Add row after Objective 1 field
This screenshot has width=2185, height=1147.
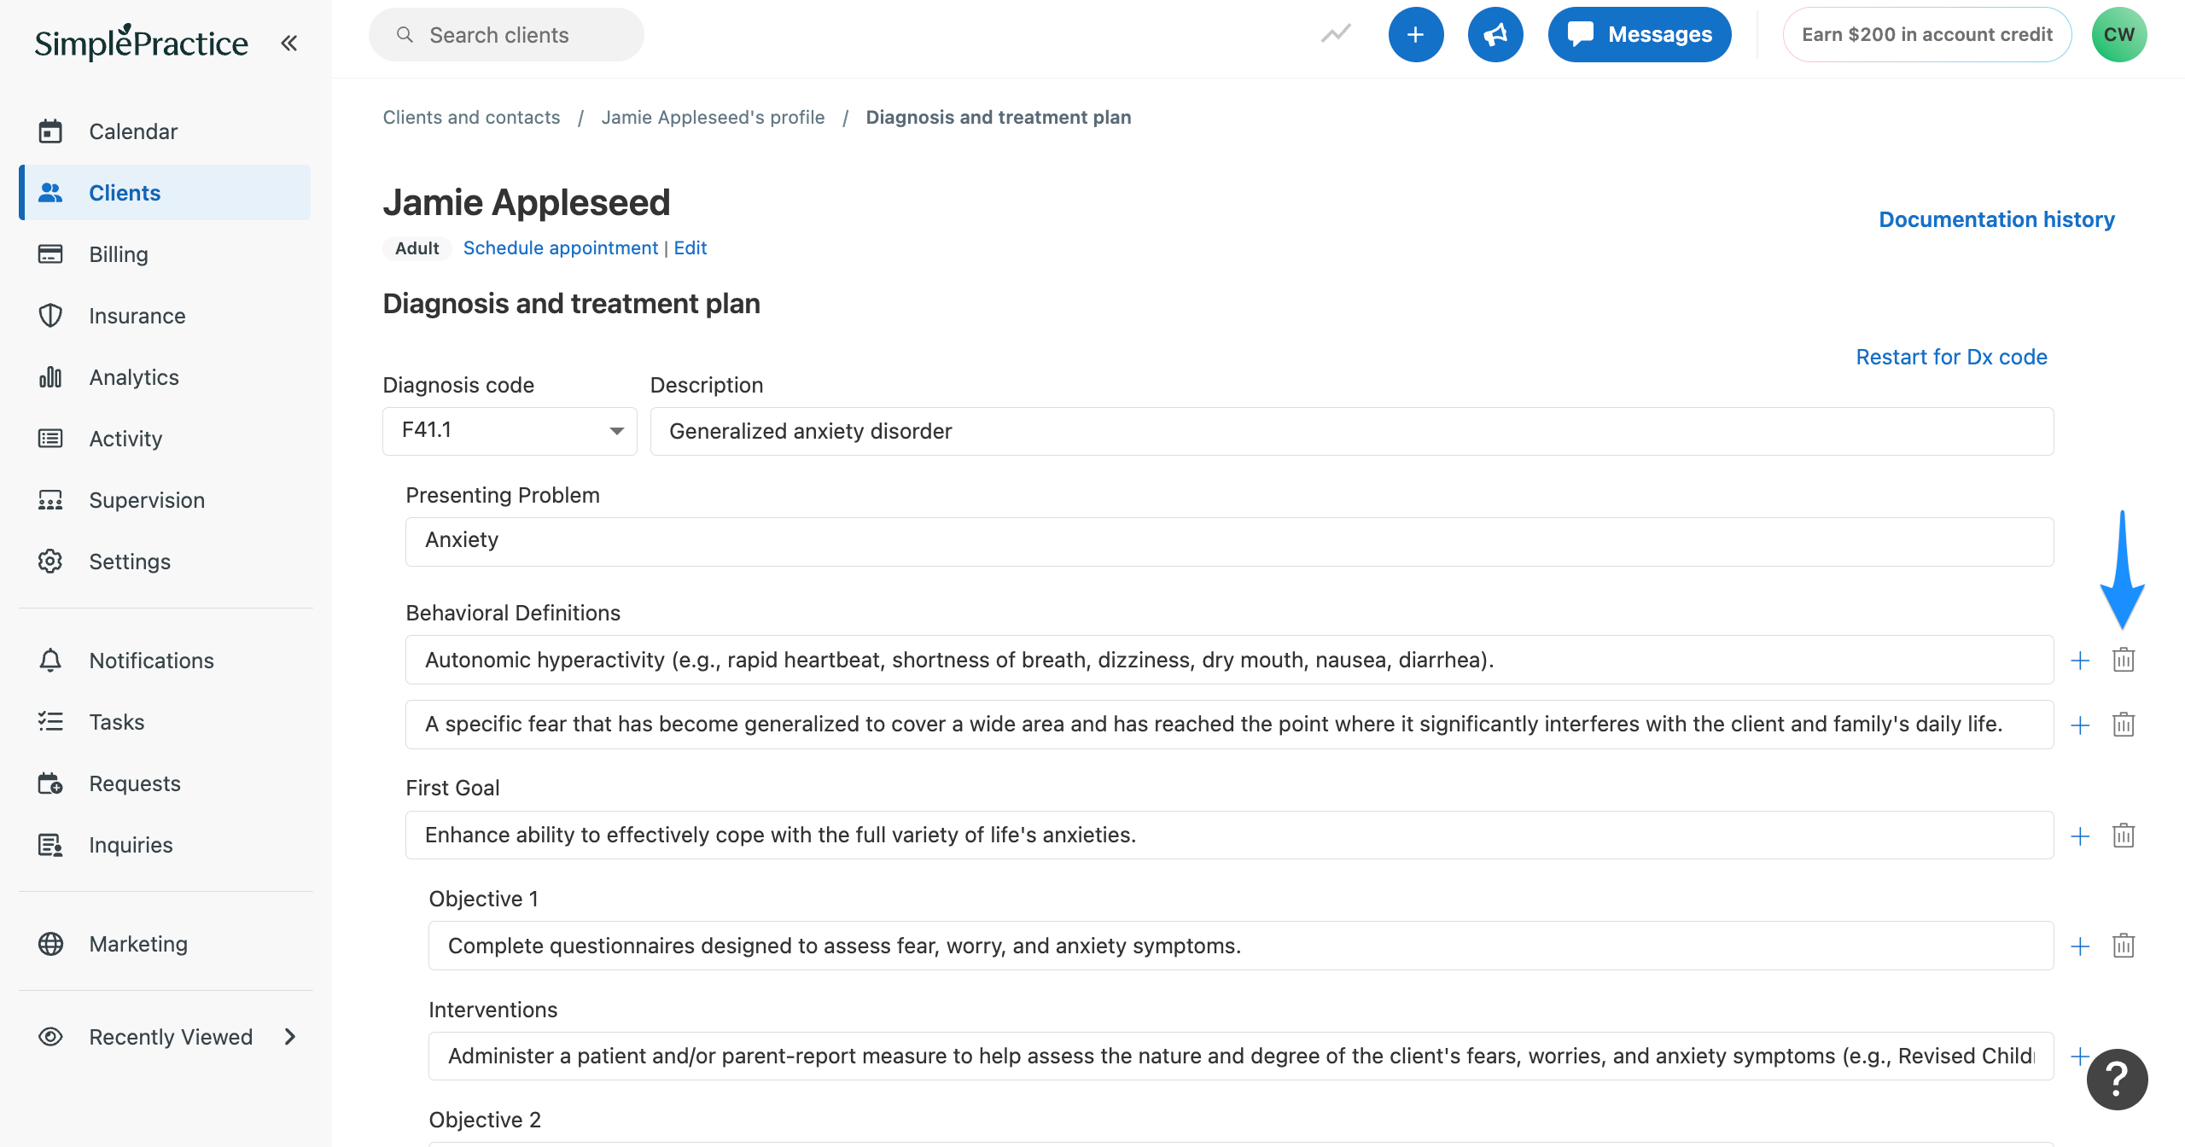(x=2080, y=946)
